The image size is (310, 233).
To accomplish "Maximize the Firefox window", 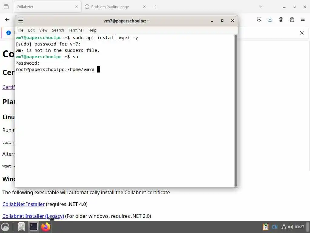I will (x=294, y=7).
